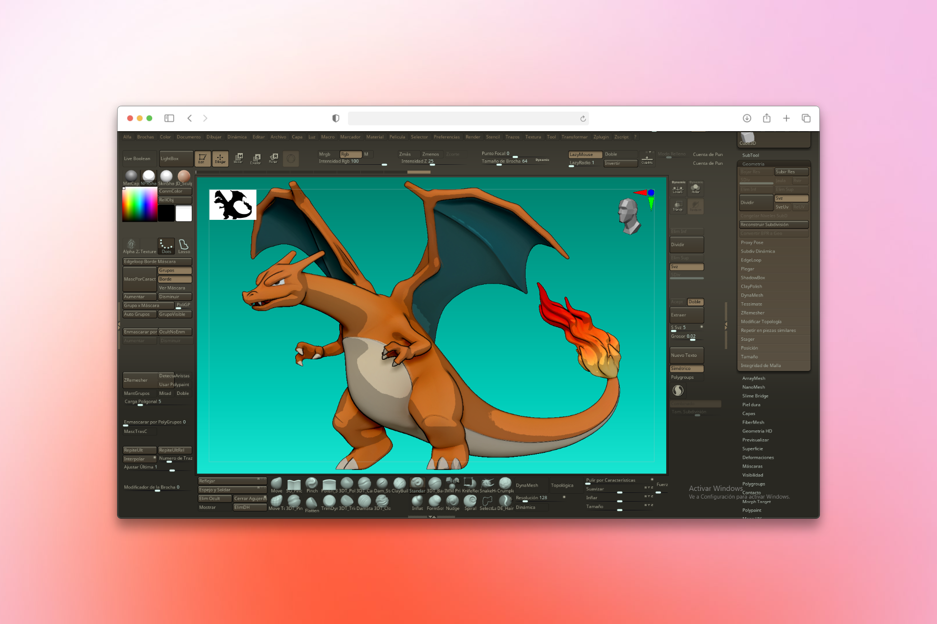Select the Lasso selection tool
Image resolution: width=937 pixels, height=624 pixels.
pyautogui.click(x=184, y=246)
